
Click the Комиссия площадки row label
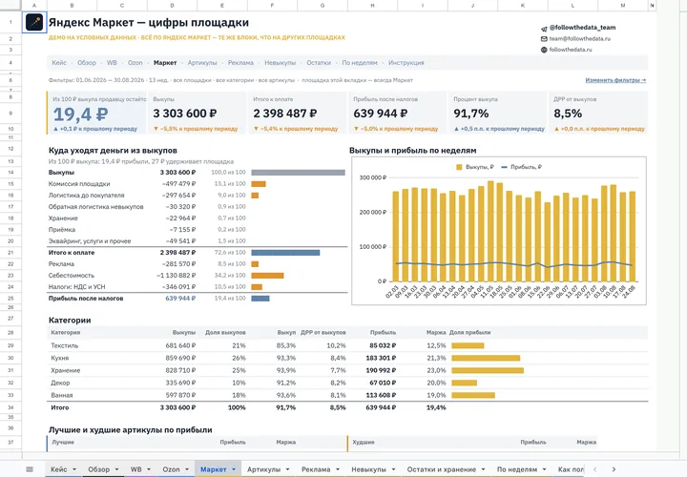[79, 184]
